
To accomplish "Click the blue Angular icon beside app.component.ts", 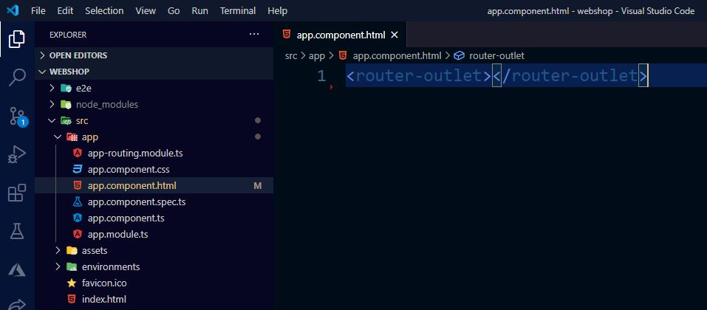I will [78, 218].
